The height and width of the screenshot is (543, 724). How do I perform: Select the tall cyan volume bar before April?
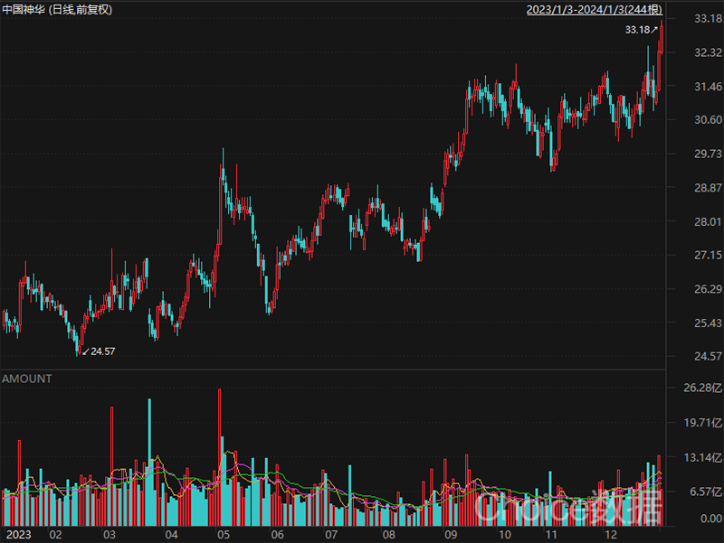pyautogui.click(x=148, y=461)
